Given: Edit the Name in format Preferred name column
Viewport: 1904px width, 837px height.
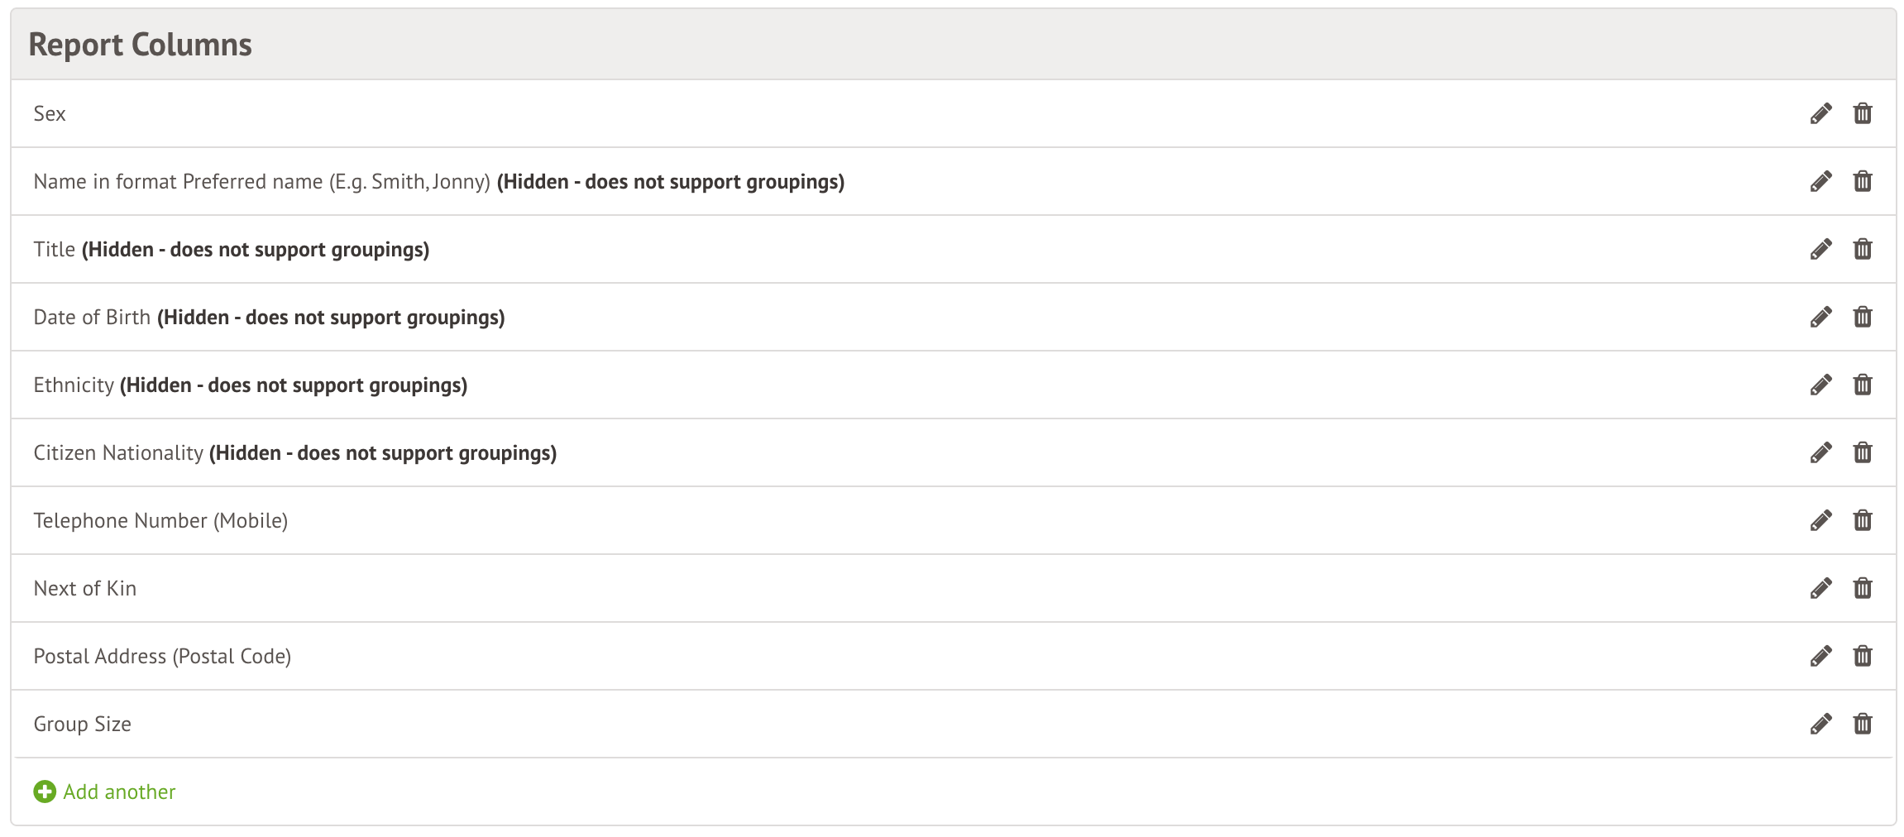Looking at the screenshot, I should click(x=1820, y=181).
